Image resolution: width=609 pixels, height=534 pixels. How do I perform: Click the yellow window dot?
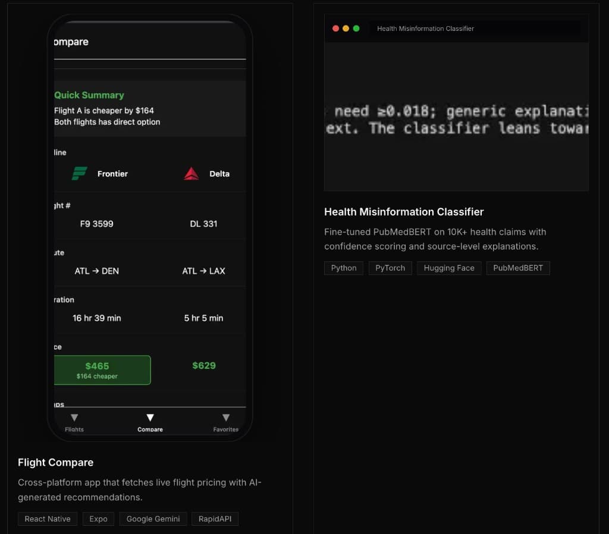tap(346, 29)
